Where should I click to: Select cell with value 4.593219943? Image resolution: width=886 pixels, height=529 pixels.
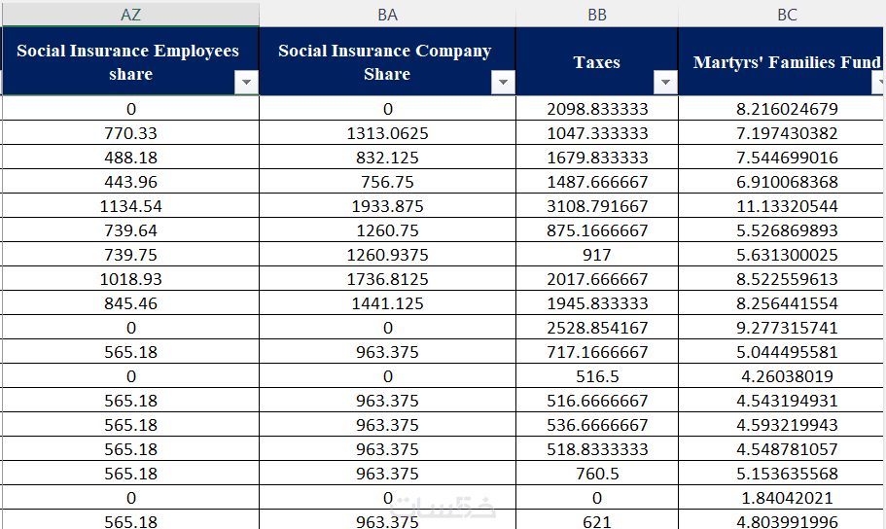click(x=782, y=424)
